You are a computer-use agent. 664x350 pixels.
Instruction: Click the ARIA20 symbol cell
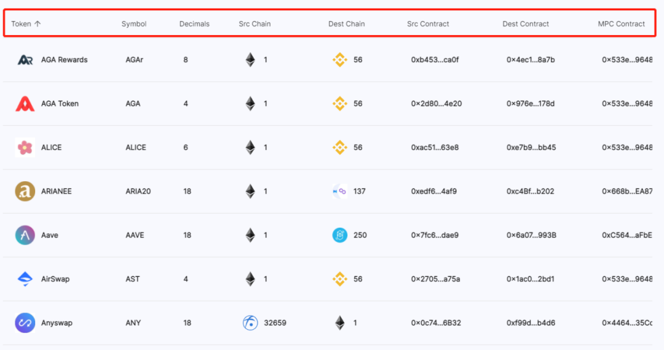coord(138,192)
